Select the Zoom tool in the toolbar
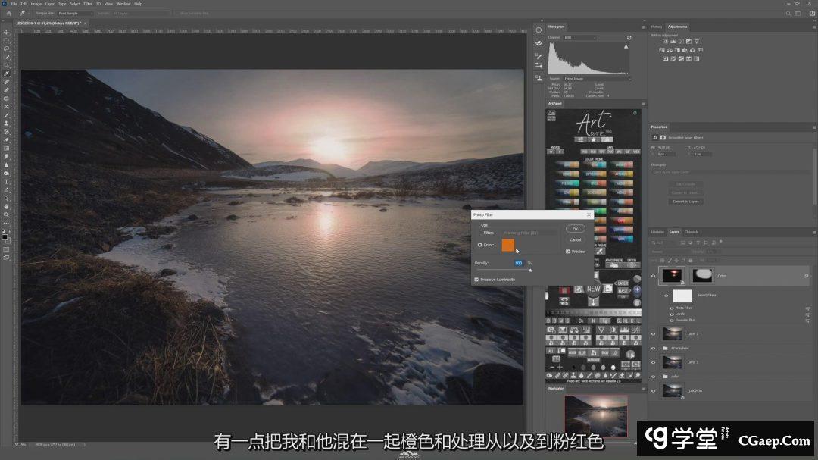The image size is (818, 460). pyautogui.click(x=6, y=214)
